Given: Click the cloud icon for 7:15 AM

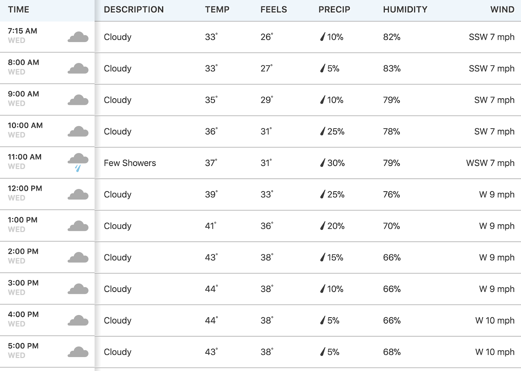Looking at the screenshot, I should click(78, 37).
